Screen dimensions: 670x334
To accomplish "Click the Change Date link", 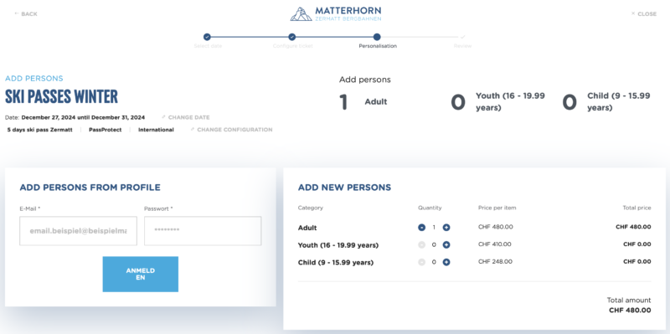I will click(186, 117).
